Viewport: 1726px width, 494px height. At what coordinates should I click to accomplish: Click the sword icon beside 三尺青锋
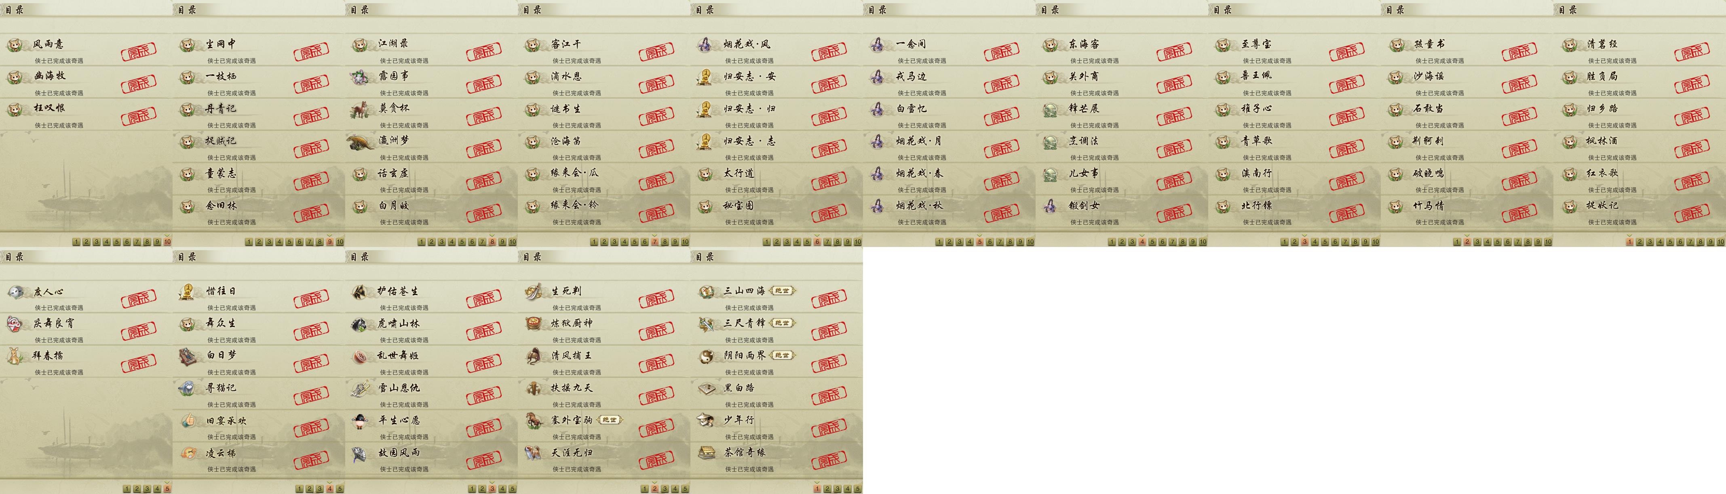point(706,324)
